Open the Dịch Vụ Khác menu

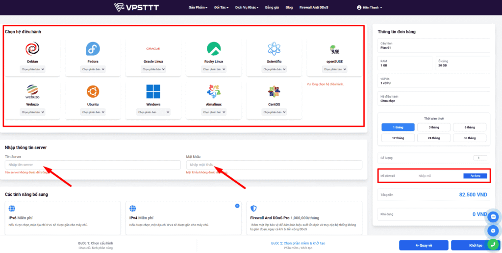247,7
